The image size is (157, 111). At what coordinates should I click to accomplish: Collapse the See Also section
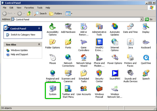[39, 44]
